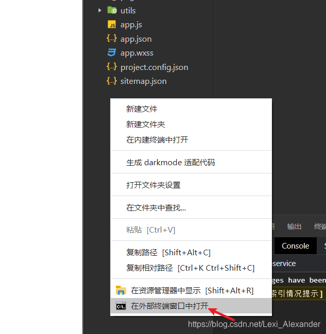Screen dimensions: 326x334
Task: Select 在内建终端中打开 menu entry
Action: pos(191,140)
